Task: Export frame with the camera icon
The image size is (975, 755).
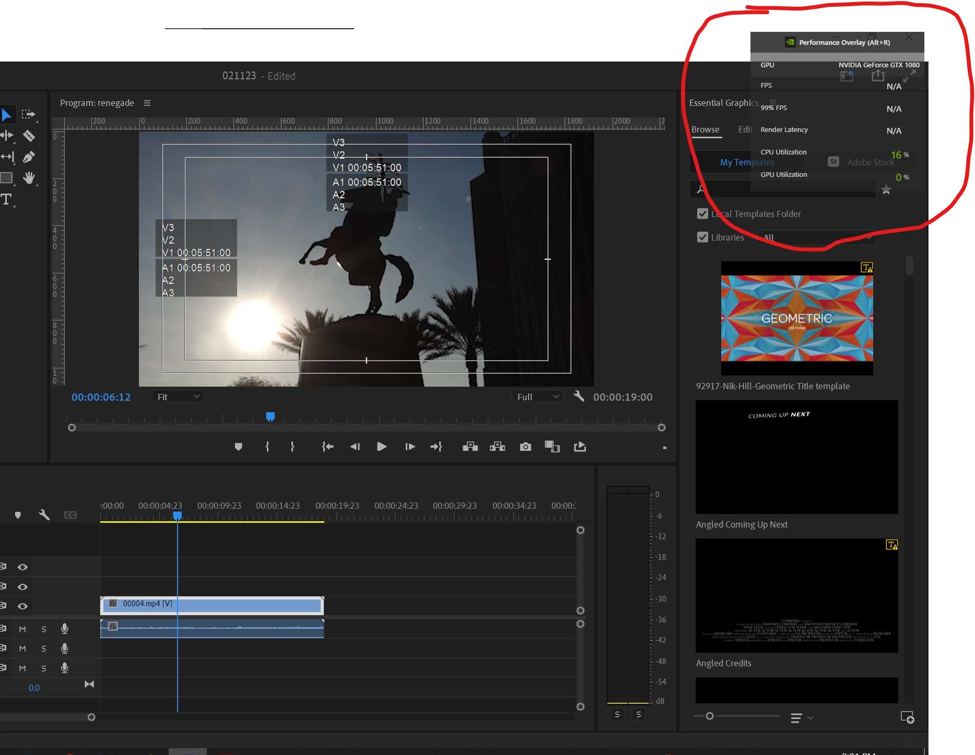Action: (525, 447)
